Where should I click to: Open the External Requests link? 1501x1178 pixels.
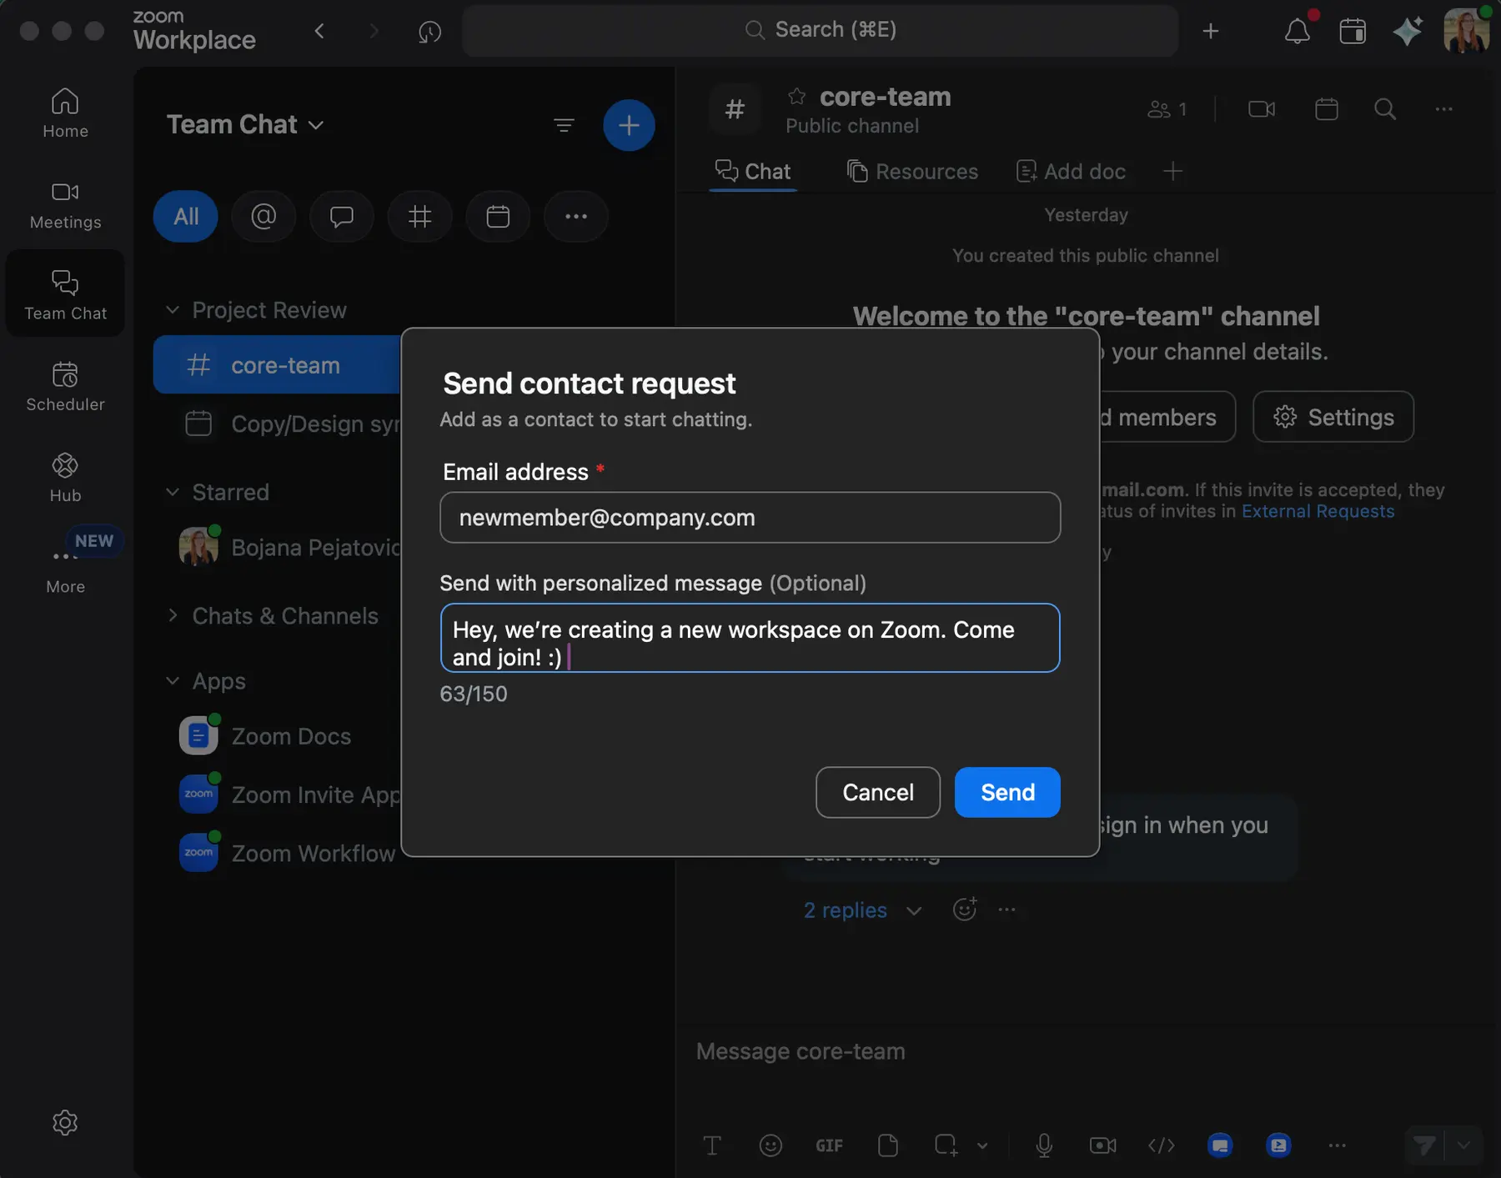[x=1318, y=511]
